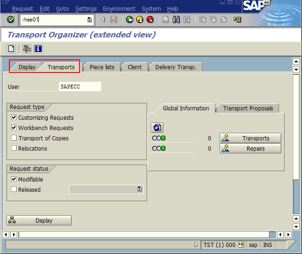Click the Previous Page icon

tap(213, 20)
